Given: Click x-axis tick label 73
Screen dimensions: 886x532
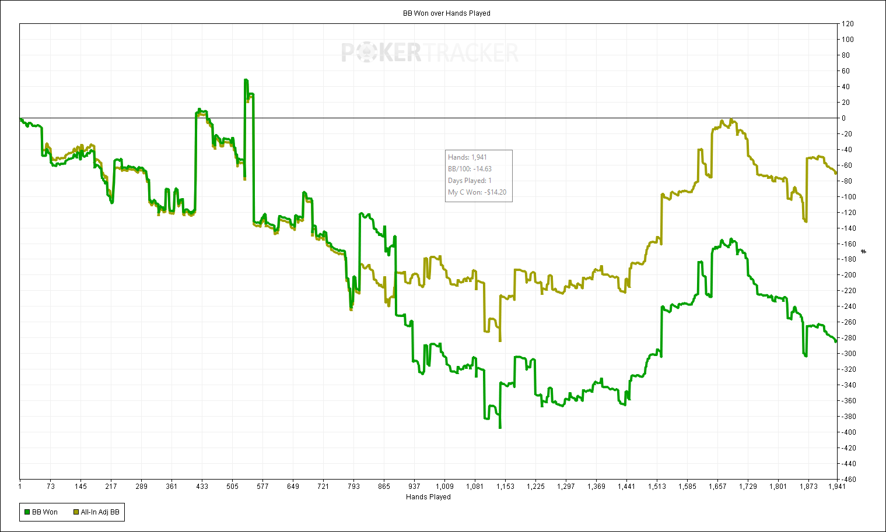Looking at the screenshot, I should (x=51, y=487).
